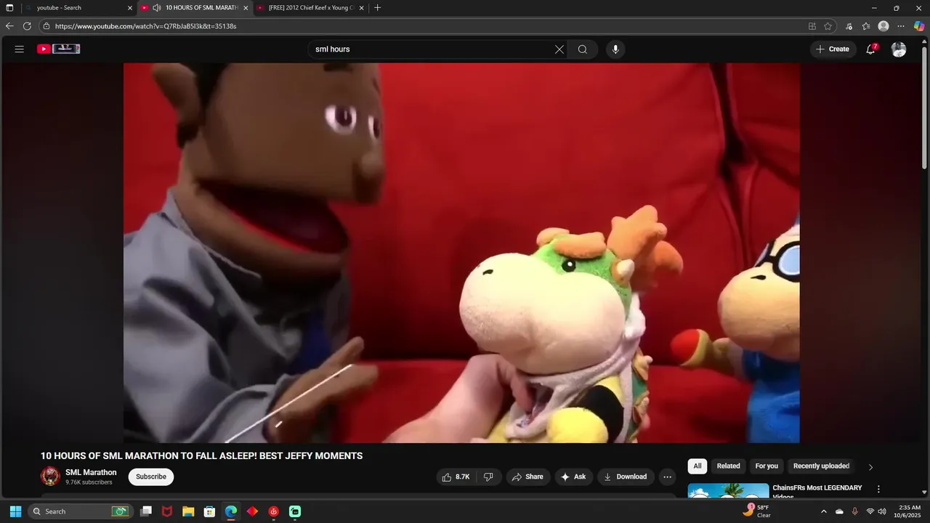Open Task View on the taskbar
The image size is (930, 523).
tap(146, 511)
